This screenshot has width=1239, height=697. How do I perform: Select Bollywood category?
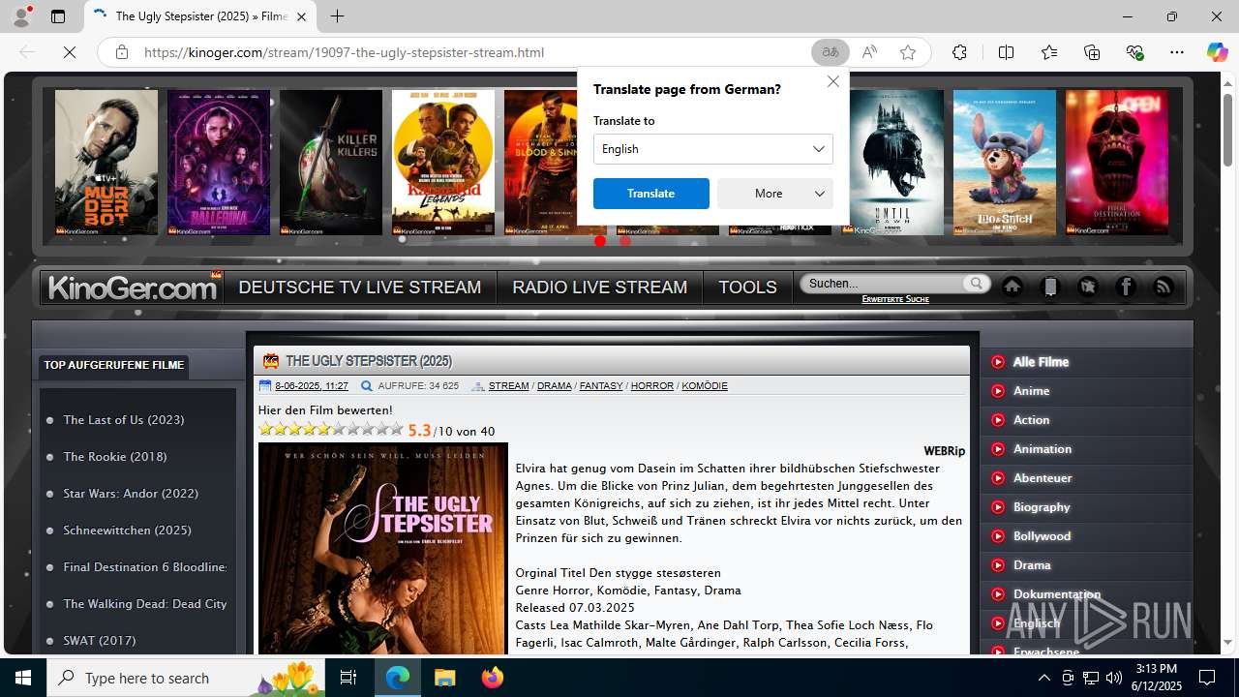tap(1042, 536)
